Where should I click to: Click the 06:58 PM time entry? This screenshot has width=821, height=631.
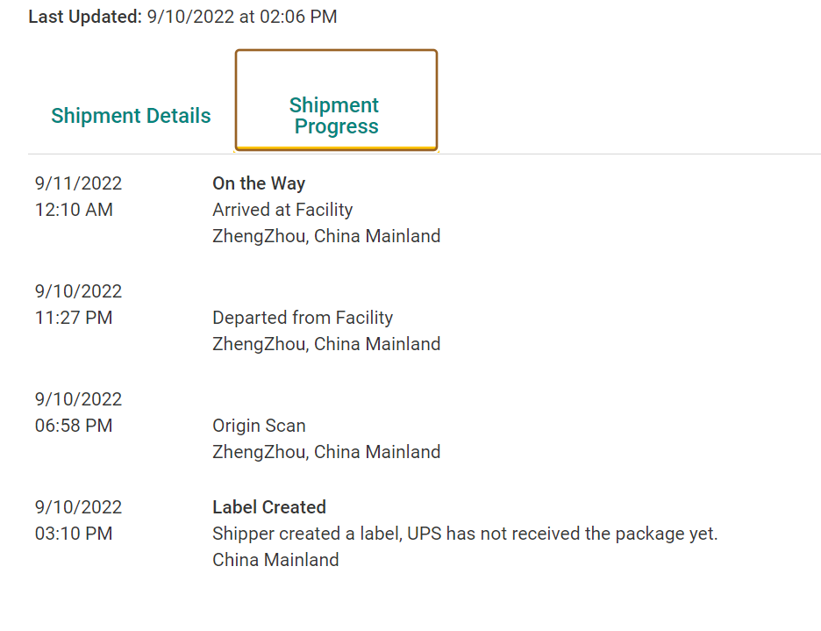[74, 426]
